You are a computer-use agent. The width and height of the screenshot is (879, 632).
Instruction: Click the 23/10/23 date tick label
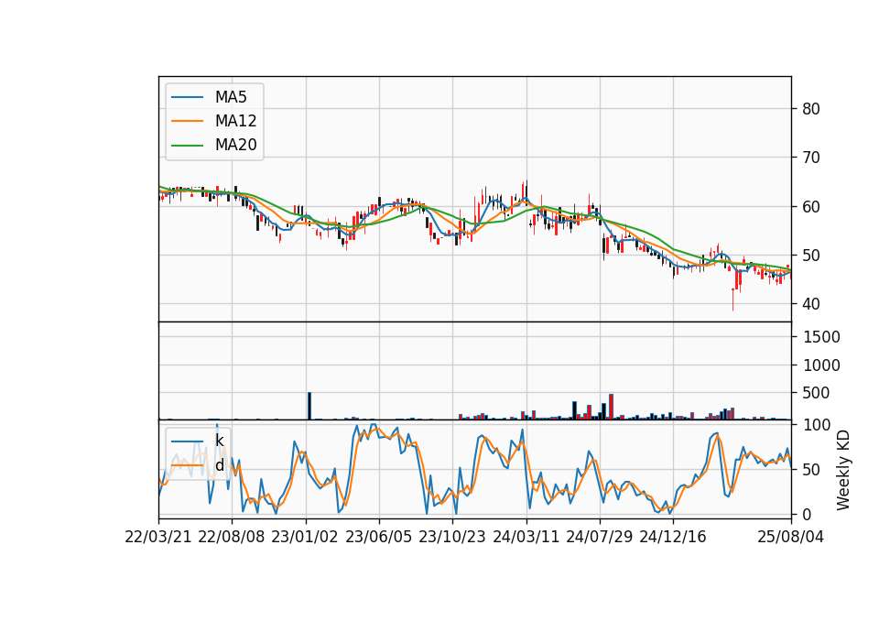point(451,537)
